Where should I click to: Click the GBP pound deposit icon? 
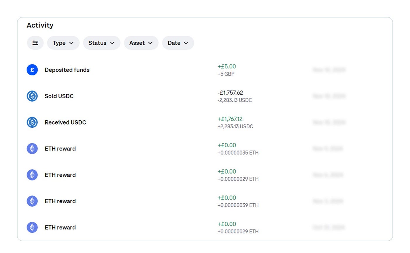pos(32,70)
